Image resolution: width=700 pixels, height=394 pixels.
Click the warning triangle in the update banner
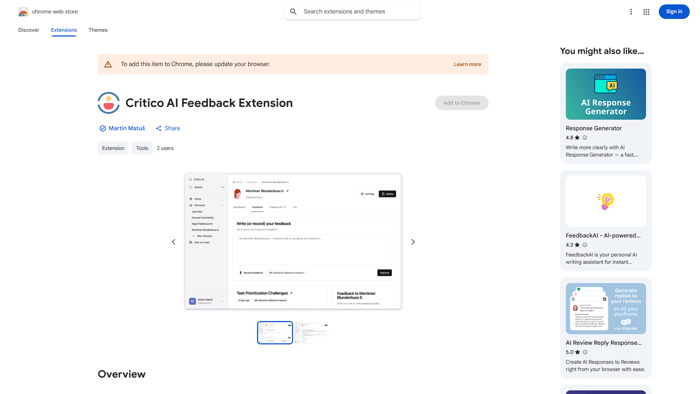[x=108, y=64]
